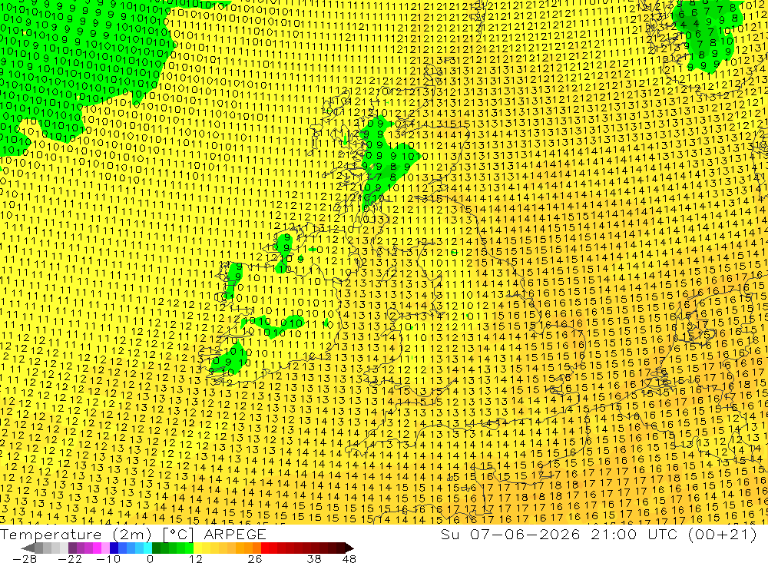Image resolution: width=768 pixels, height=563 pixels.
Task: Click the 38 legend value
Action: click(x=314, y=559)
